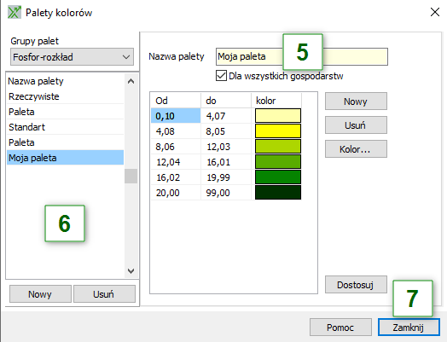The image size is (447, 342).
Task: Close the Palety kolorów dialog
Action: (x=435, y=12)
